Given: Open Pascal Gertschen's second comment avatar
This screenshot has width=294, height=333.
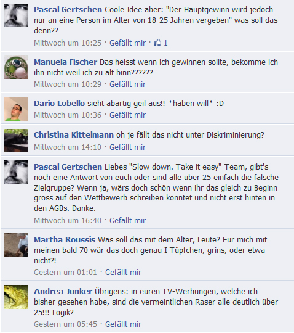Looking at the screenshot, I should (x=16, y=172).
